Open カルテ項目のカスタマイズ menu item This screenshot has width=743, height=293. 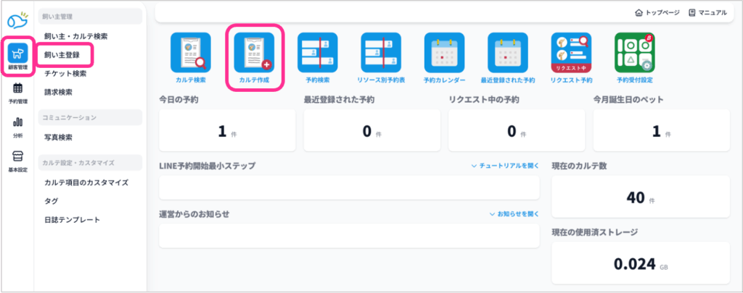(x=86, y=182)
